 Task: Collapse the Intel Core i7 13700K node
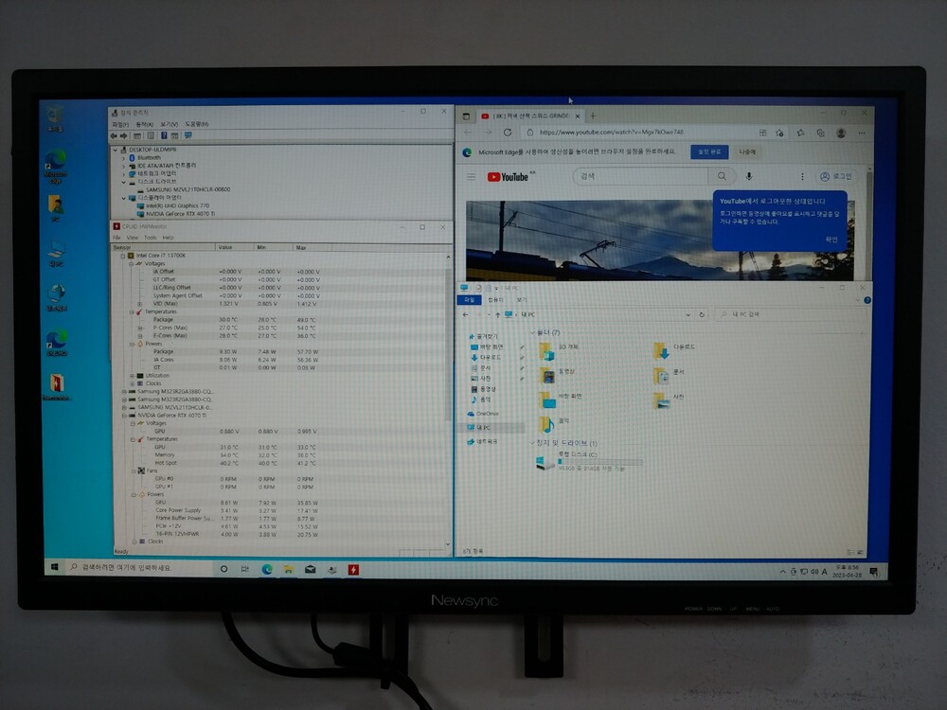coord(122,256)
